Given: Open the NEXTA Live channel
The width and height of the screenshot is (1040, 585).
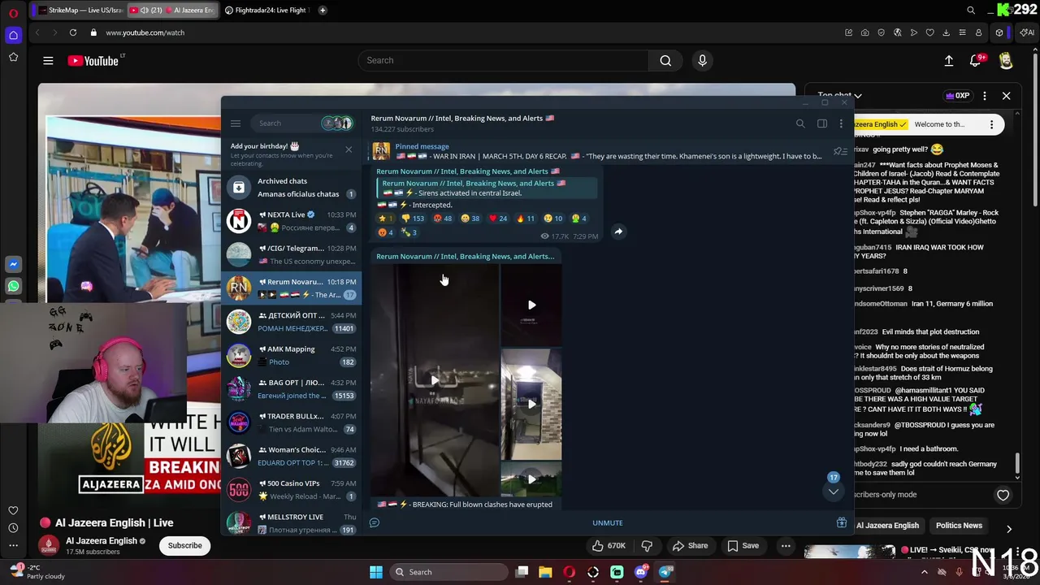Looking at the screenshot, I should pos(292,221).
